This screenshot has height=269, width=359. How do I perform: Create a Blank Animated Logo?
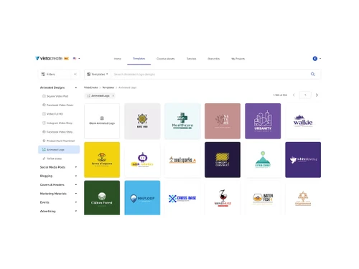click(102, 121)
